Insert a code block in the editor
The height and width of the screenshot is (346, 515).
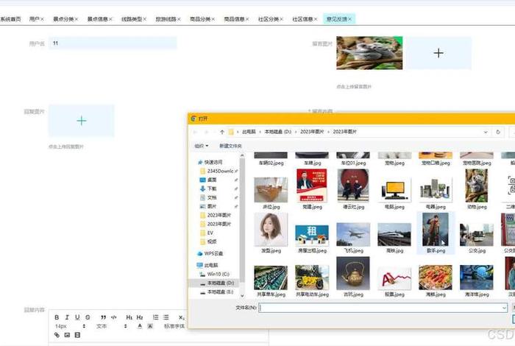(113, 317)
